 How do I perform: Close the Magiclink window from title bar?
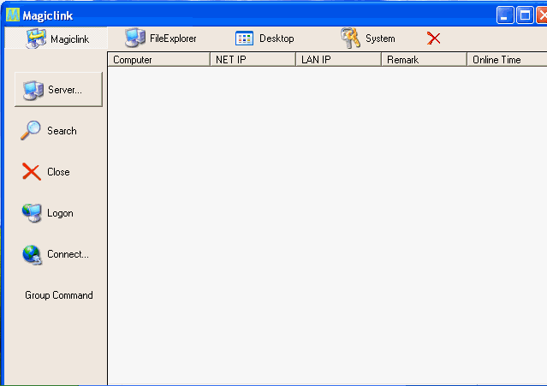[542, 15]
